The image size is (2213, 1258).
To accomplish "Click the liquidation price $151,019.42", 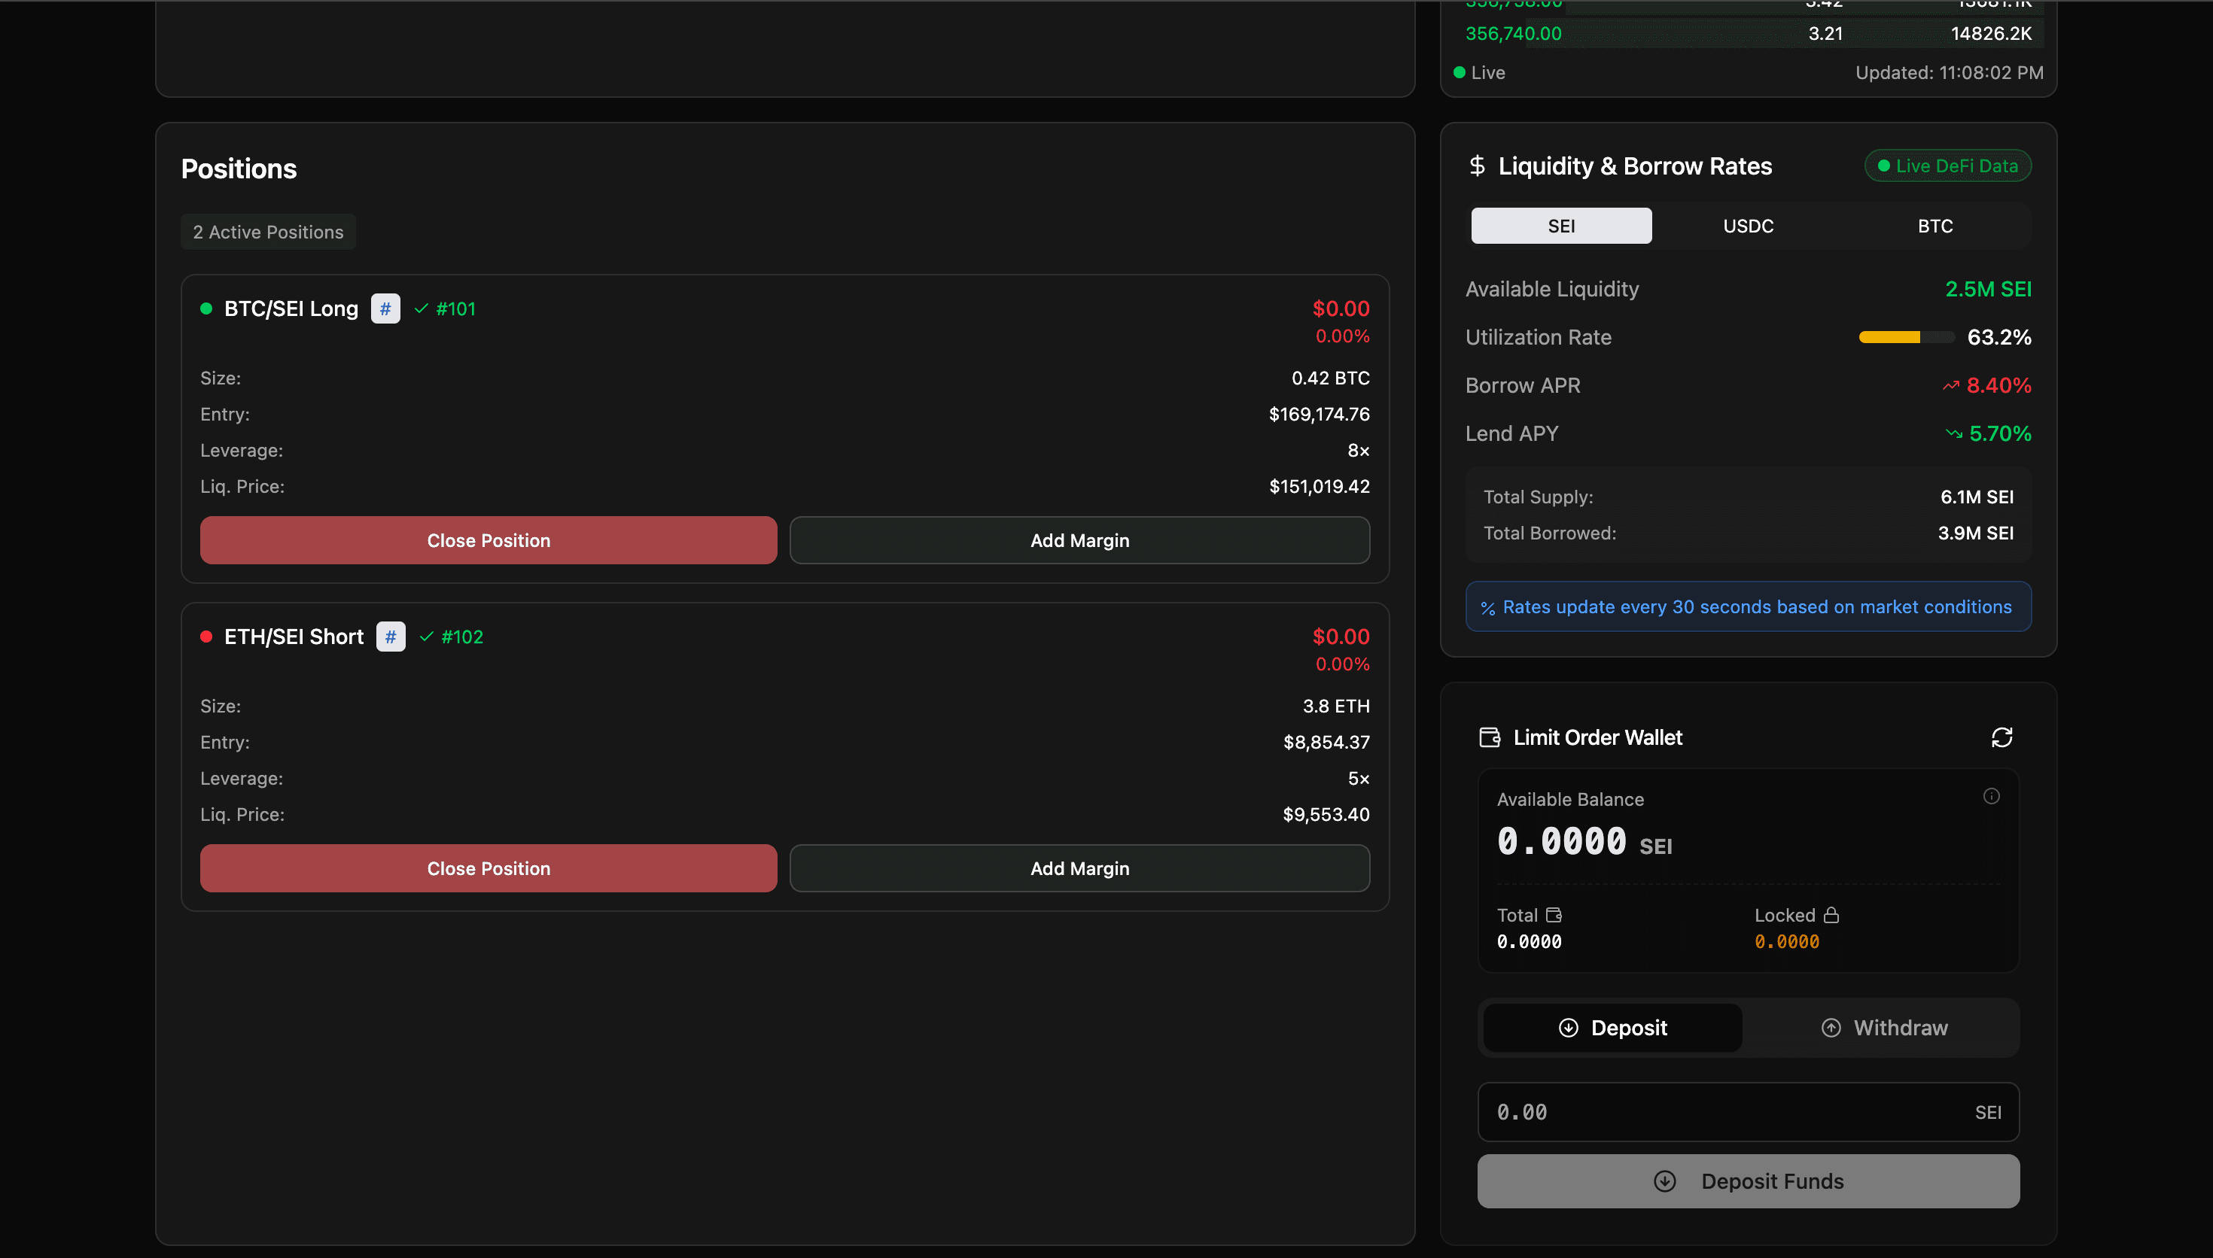I will click(1319, 487).
